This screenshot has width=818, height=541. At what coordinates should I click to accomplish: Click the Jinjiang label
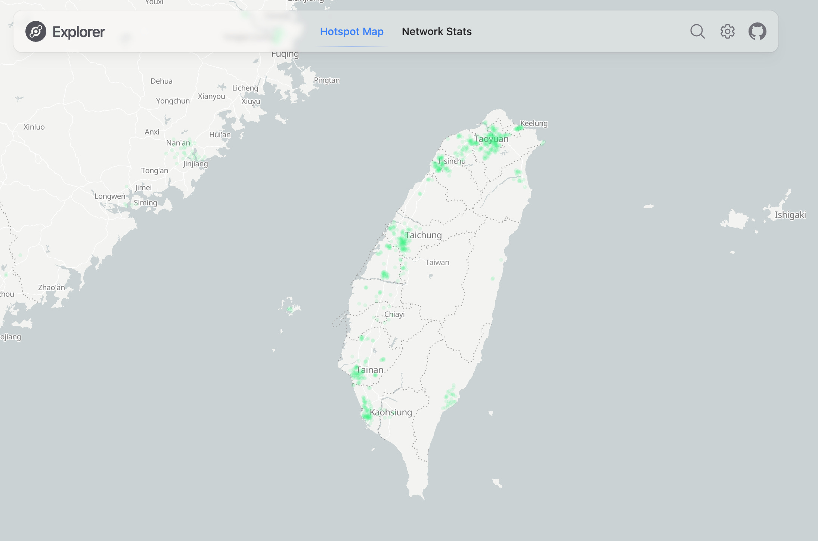click(195, 164)
